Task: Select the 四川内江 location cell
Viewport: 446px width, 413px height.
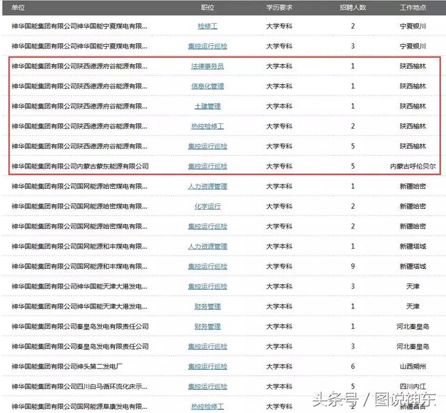Action: tap(413, 387)
